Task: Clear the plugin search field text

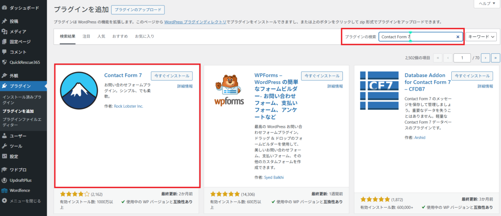Action: click(458, 37)
